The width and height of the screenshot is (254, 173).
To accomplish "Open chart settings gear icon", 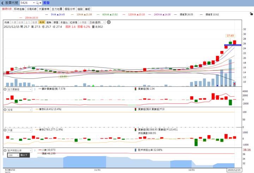I will pyautogui.click(x=109, y=22).
